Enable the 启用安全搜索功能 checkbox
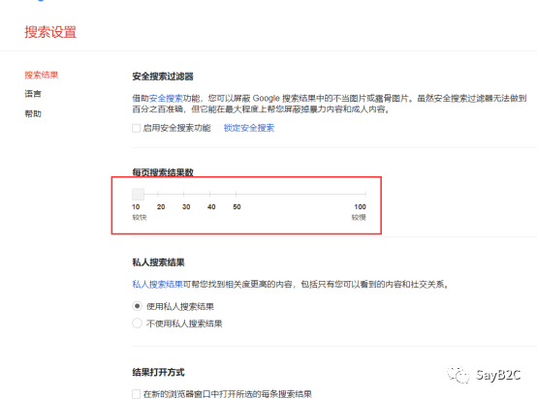 click(137, 128)
